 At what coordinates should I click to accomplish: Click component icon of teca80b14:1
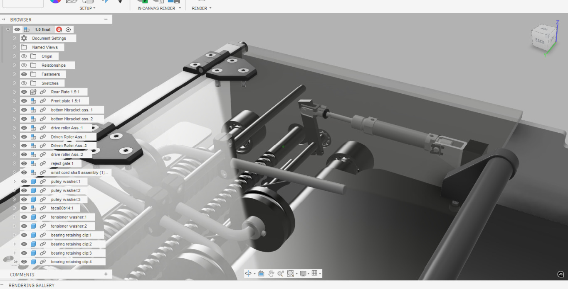(x=33, y=208)
